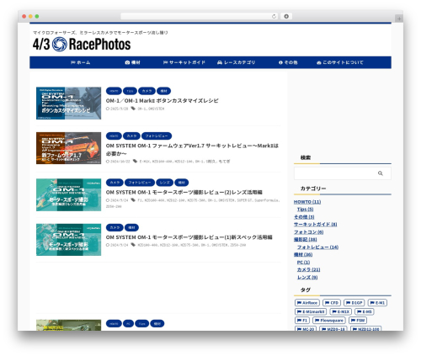Open 撮影記 category link
The width and height of the screenshot is (421, 356).
click(x=305, y=240)
